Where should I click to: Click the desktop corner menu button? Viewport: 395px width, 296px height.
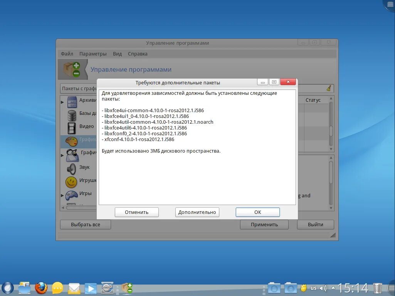point(390,5)
